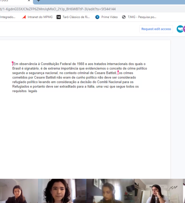
Task: Open a new browser tab
Action: click(39, 1)
